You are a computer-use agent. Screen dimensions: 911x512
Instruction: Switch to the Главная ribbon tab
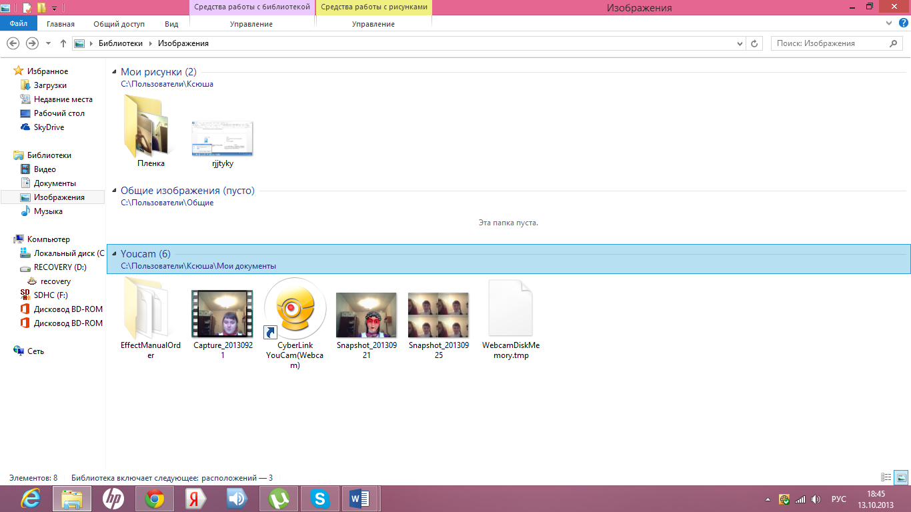point(61,24)
